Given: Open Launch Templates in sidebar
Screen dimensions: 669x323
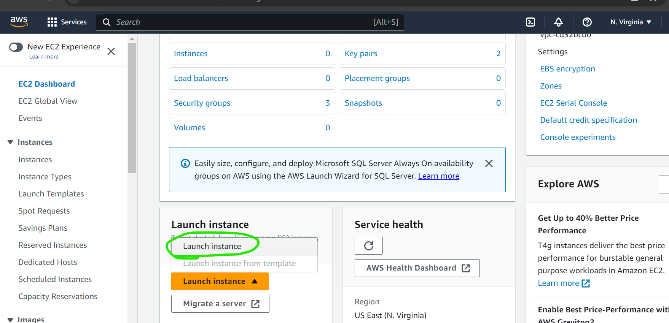Looking at the screenshot, I should pos(51,194).
